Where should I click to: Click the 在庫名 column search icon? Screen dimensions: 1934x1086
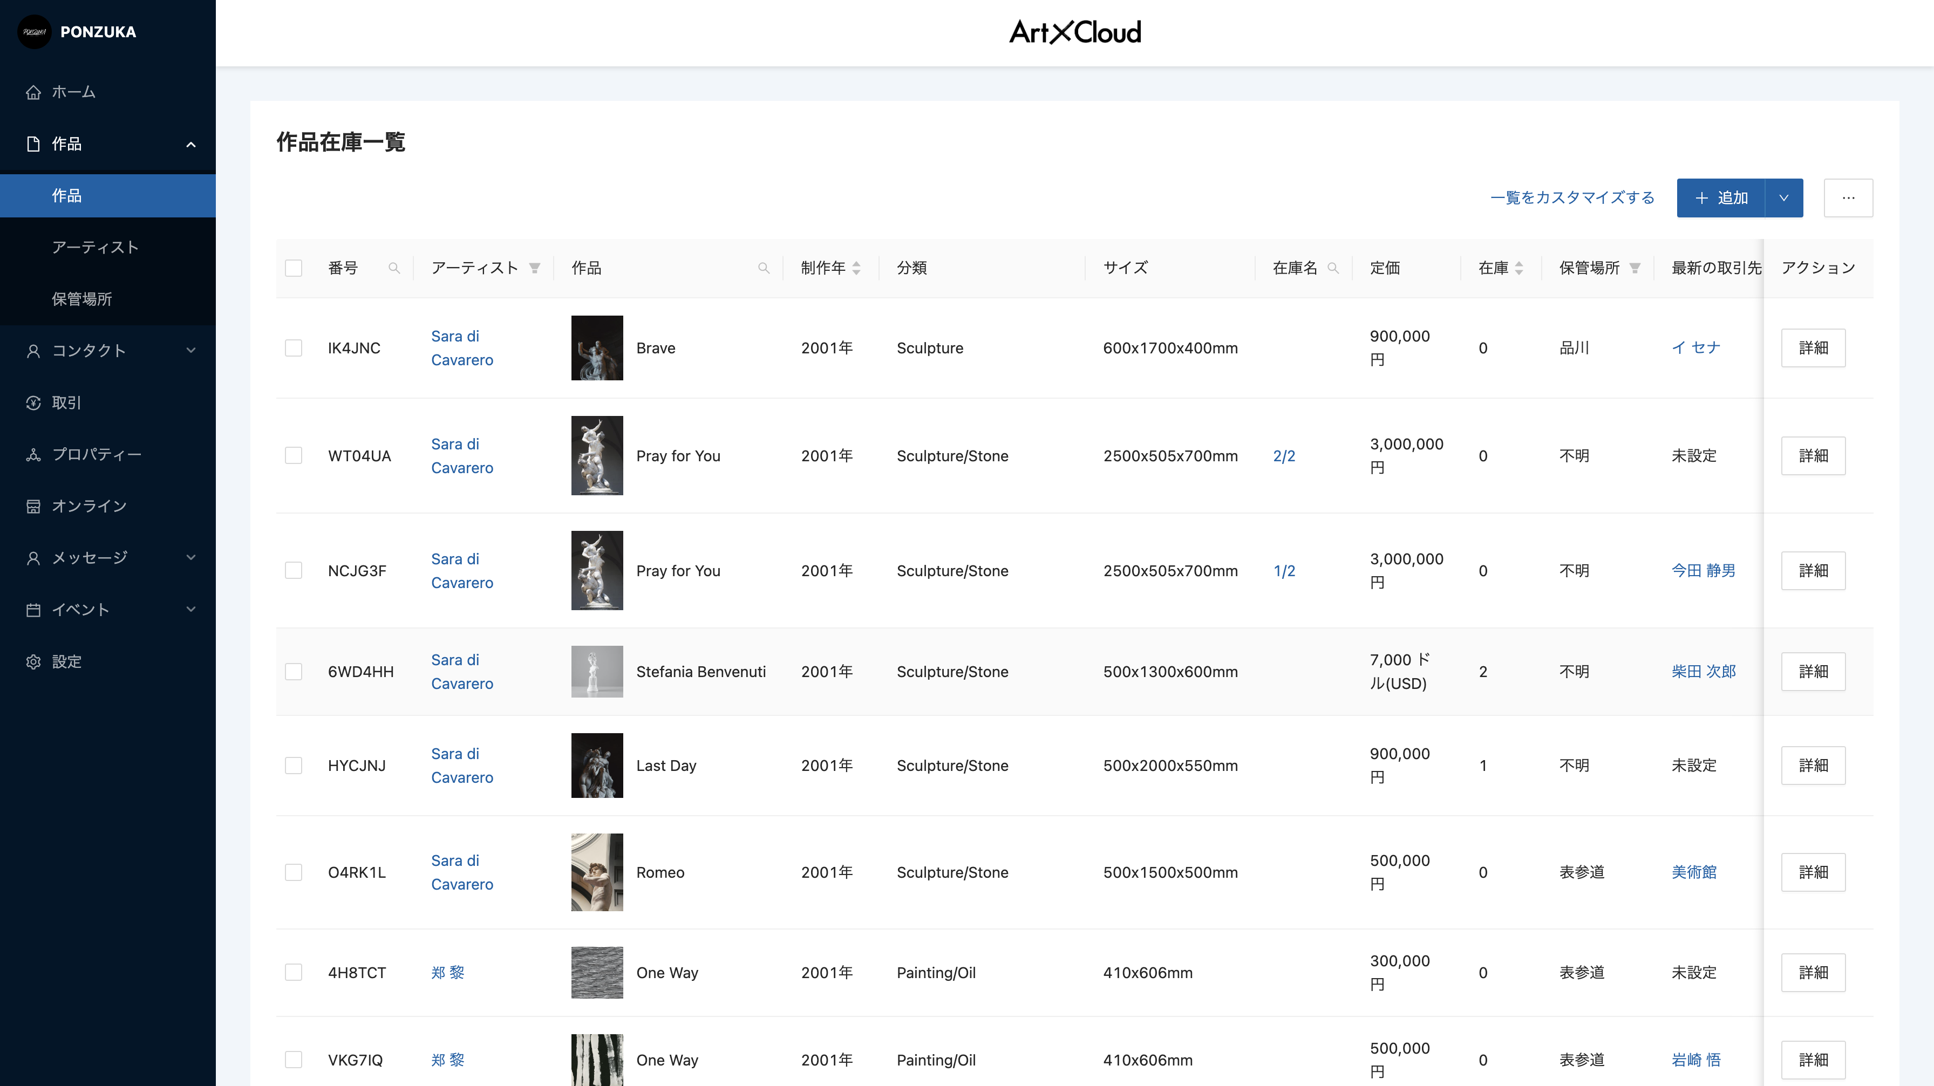click(x=1333, y=268)
